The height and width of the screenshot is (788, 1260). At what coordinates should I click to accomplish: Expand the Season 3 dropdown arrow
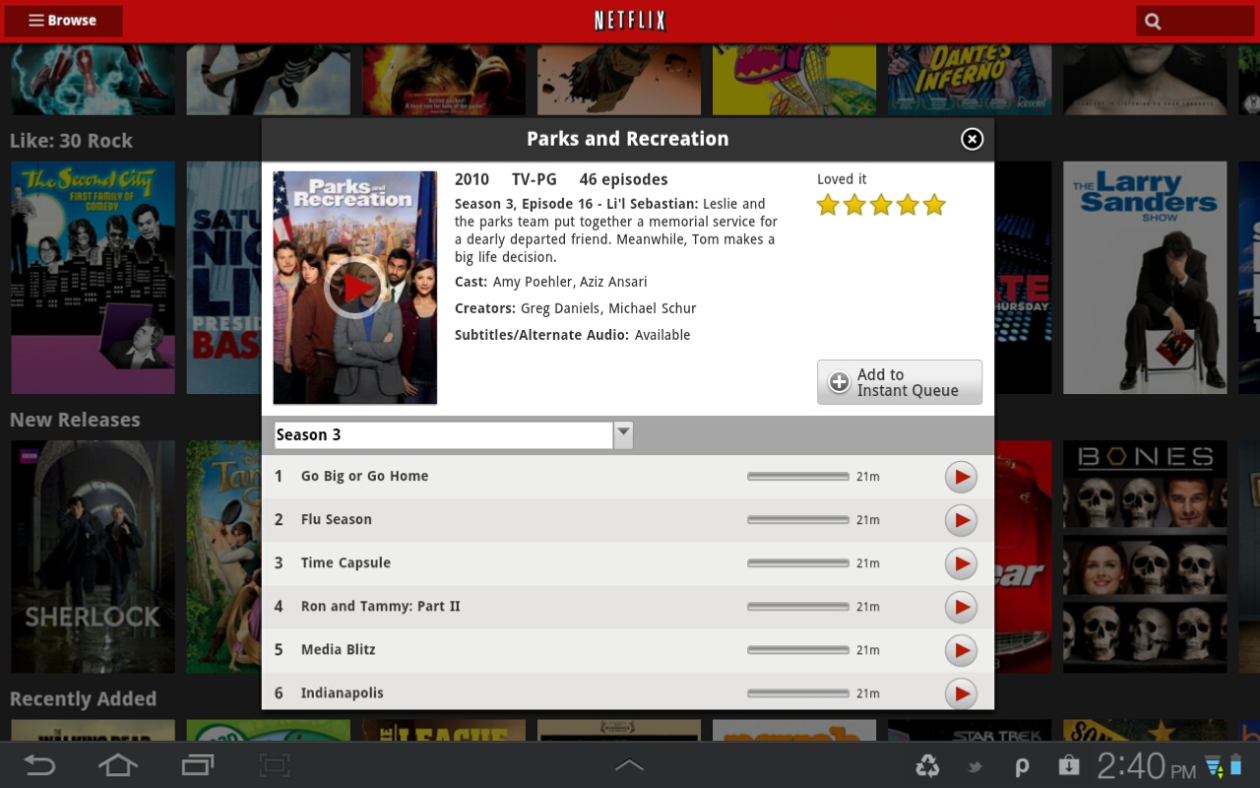point(623,434)
